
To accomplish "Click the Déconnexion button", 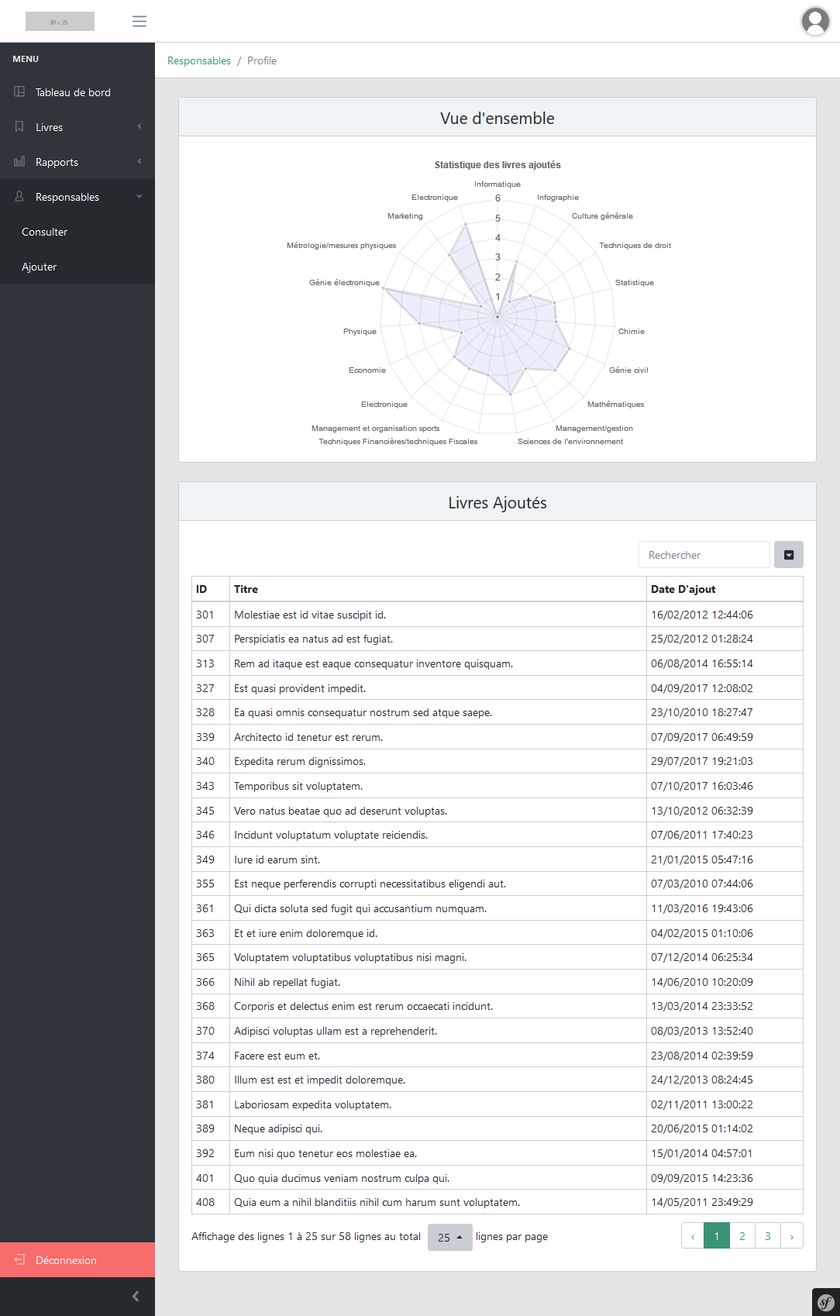I will tap(77, 1260).
